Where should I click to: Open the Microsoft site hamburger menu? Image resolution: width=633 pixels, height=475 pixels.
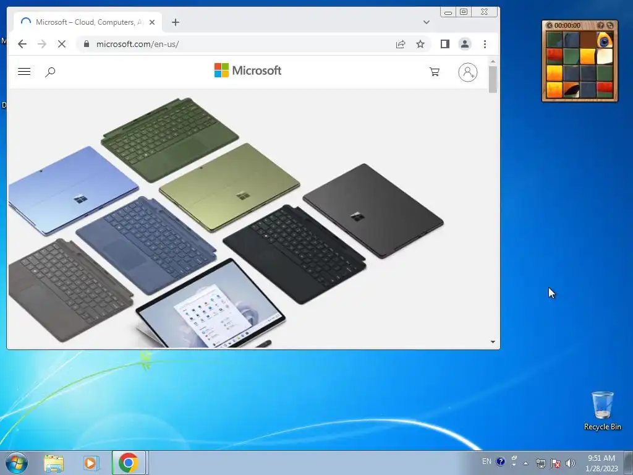24,72
